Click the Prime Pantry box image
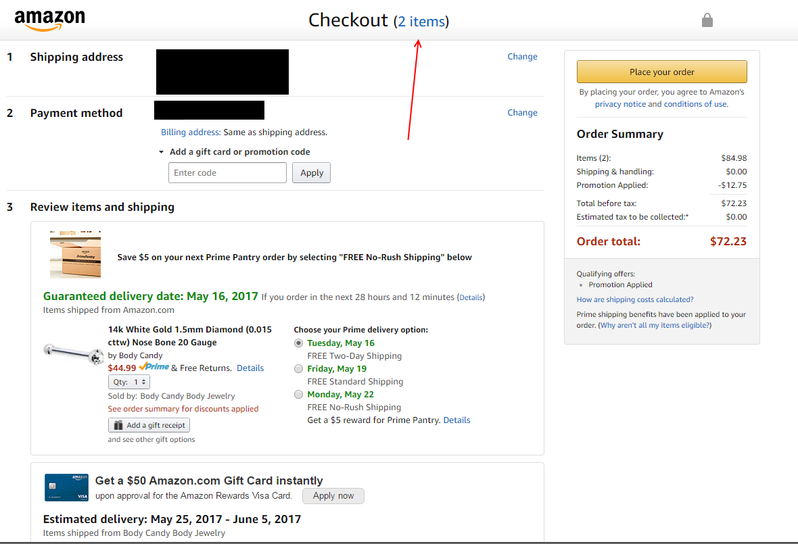798x544 pixels. click(x=75, y=255)
